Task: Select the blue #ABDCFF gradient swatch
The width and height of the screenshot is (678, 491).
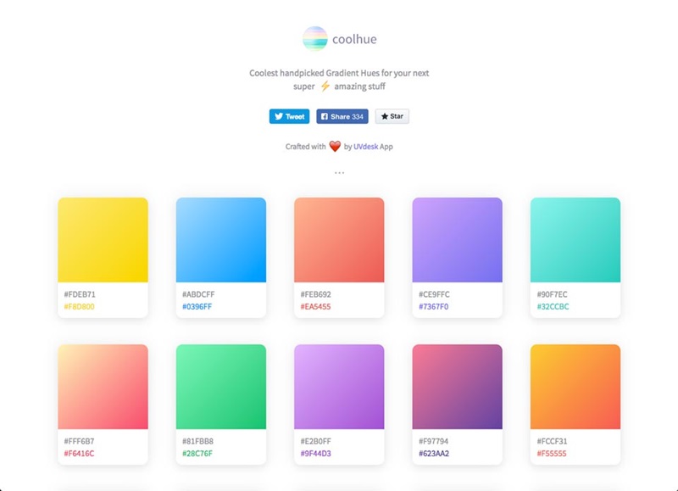Action: coord(220,239)
